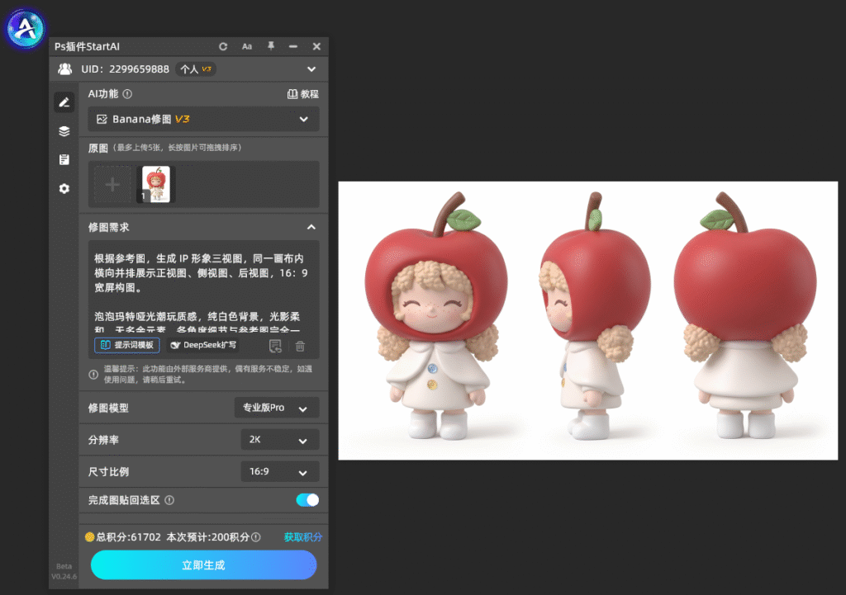
Task: Click the 温馨提示 info icon
Action: click(93, 374)
